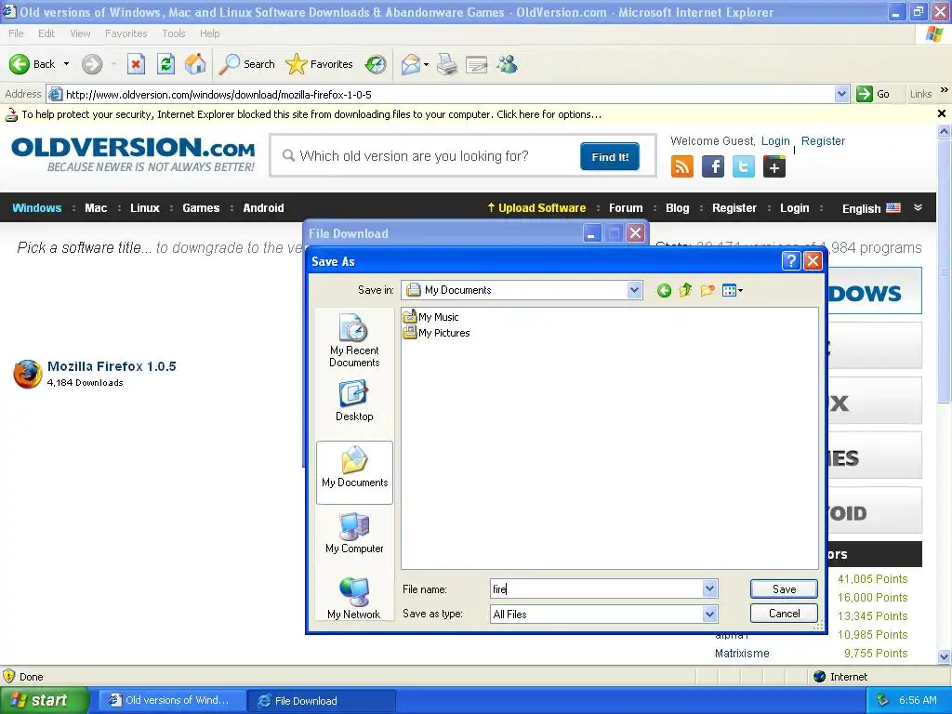
Task: Click the Firefox logo icon
Action: tap(27, 374)
